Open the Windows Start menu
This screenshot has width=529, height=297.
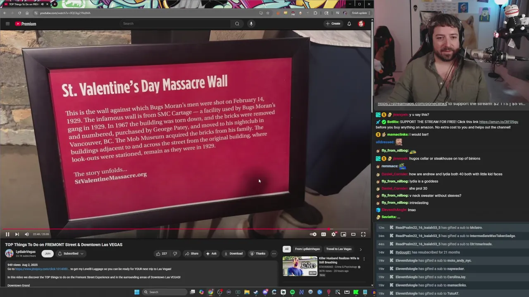coord(137,292)
